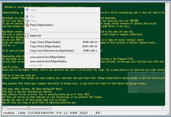The image size is (171, 117).
Task: Click the Undo arrow icon
Action: (x=27, y=10)
